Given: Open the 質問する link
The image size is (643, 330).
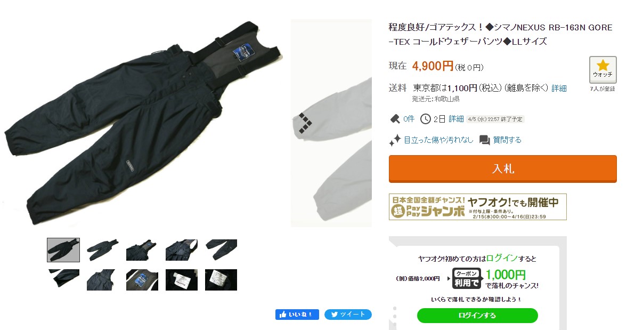Looking at the screenshot, I should click(507, 140).
